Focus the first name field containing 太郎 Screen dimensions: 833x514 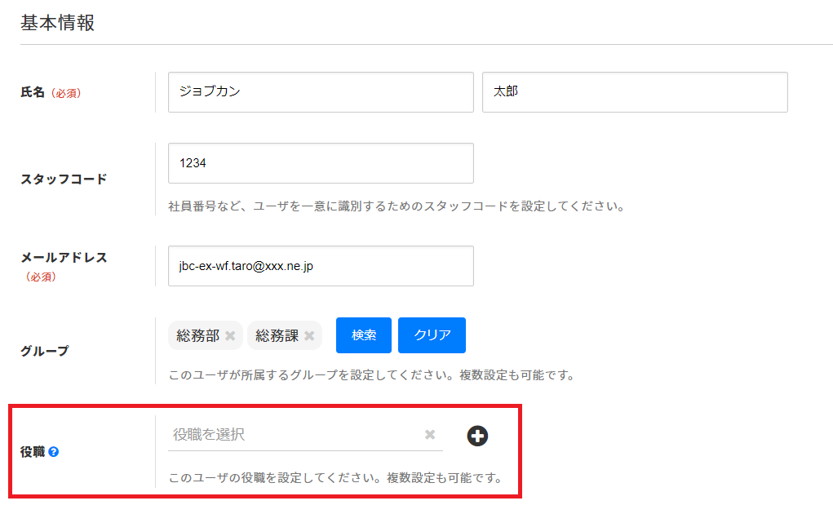[634, 92]
